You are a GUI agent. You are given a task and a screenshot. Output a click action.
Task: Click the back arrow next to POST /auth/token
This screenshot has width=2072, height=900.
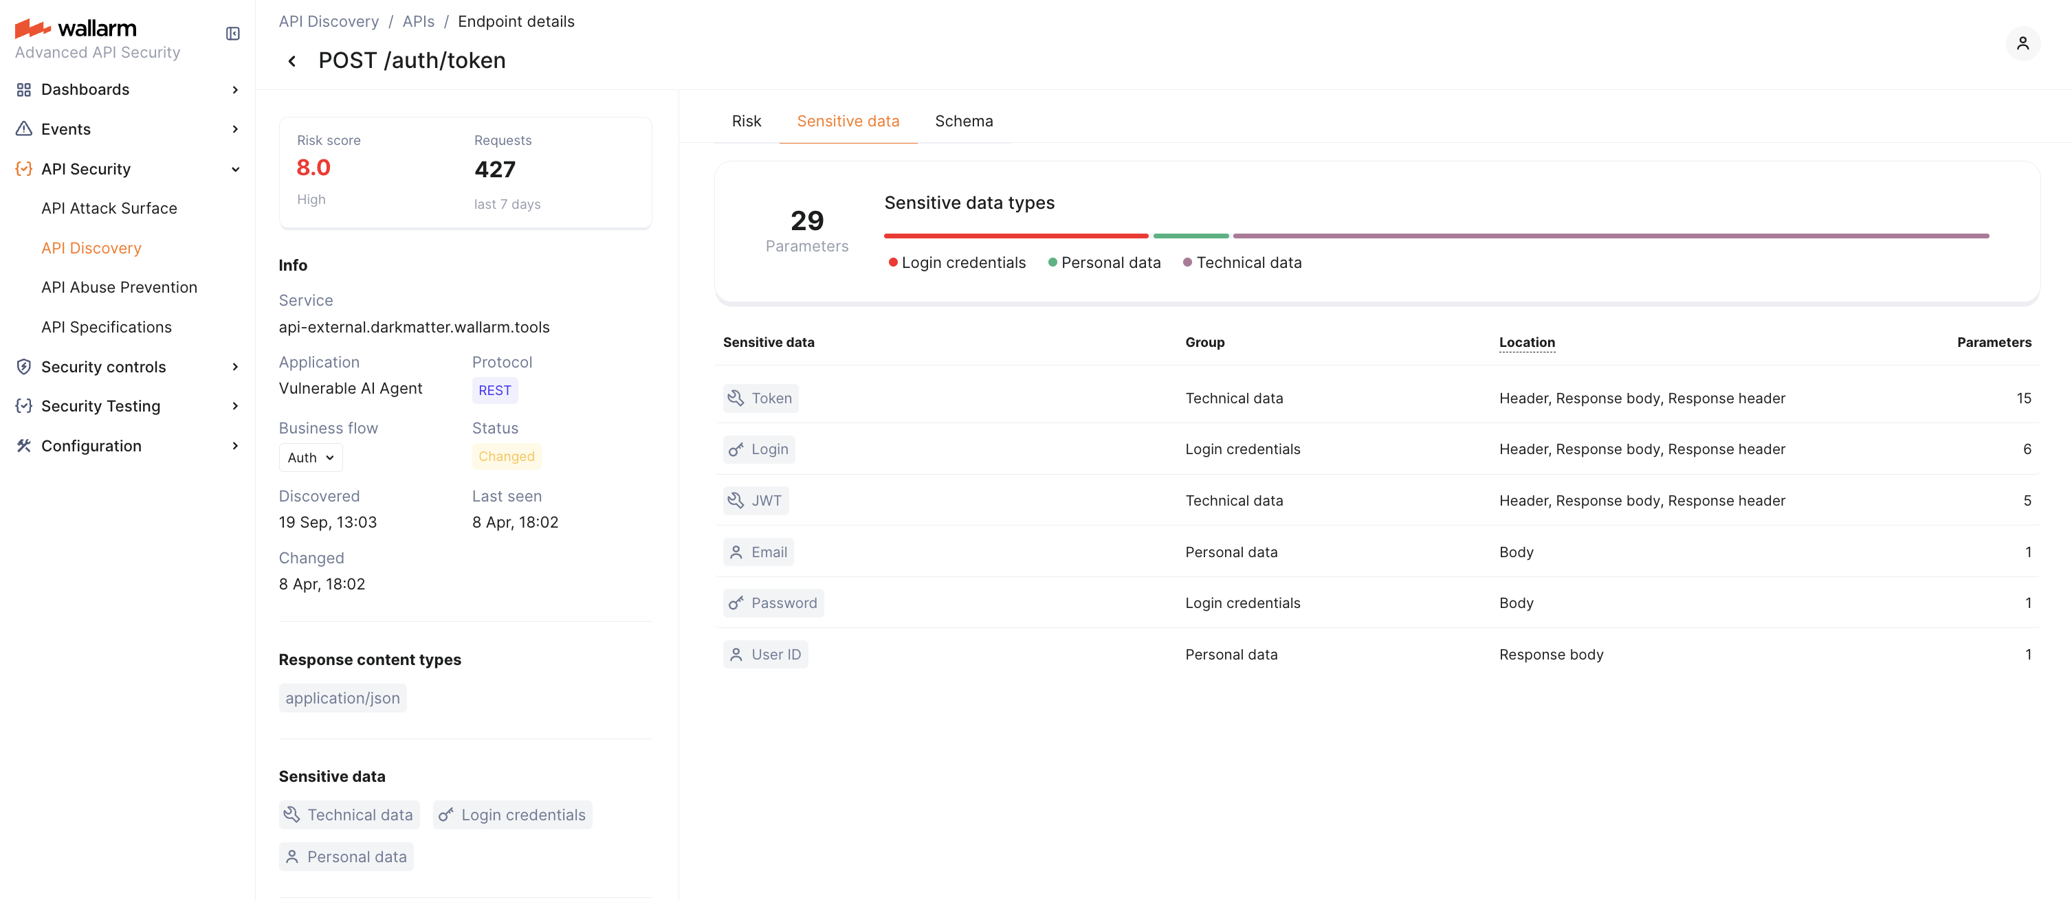[291, 60]
